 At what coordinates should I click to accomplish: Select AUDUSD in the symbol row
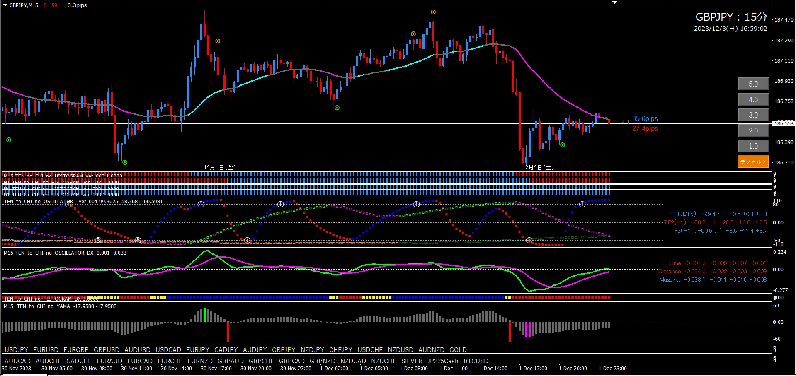coord(138,350)
